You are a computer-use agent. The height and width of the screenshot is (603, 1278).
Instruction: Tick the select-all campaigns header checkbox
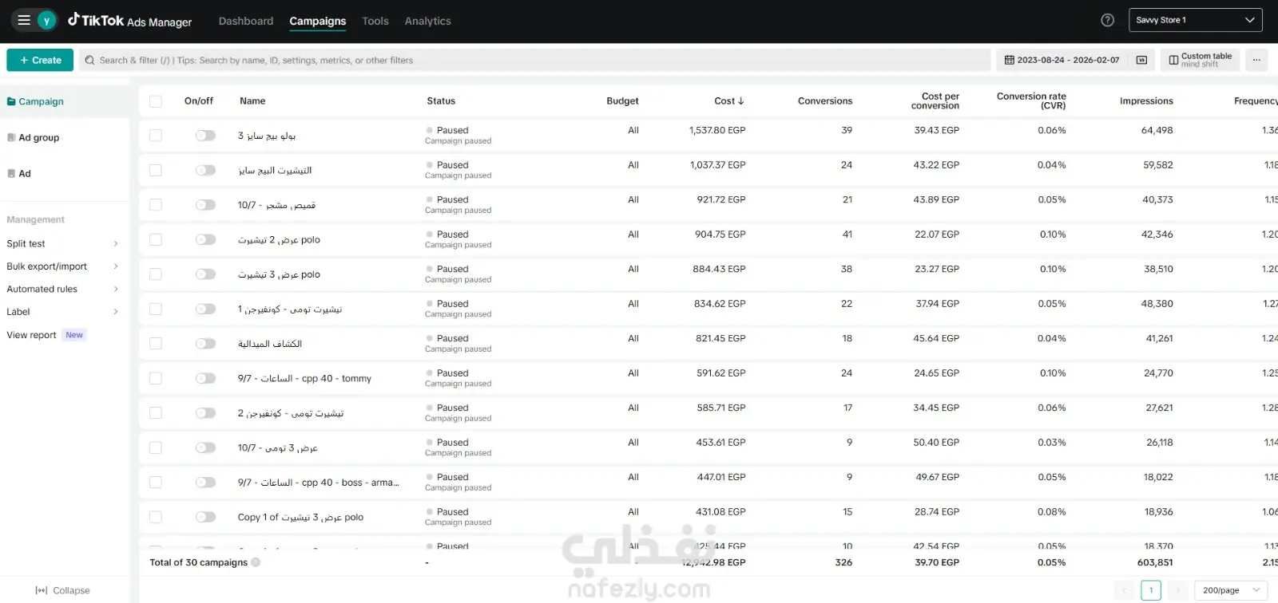click(x=156, y=101)
